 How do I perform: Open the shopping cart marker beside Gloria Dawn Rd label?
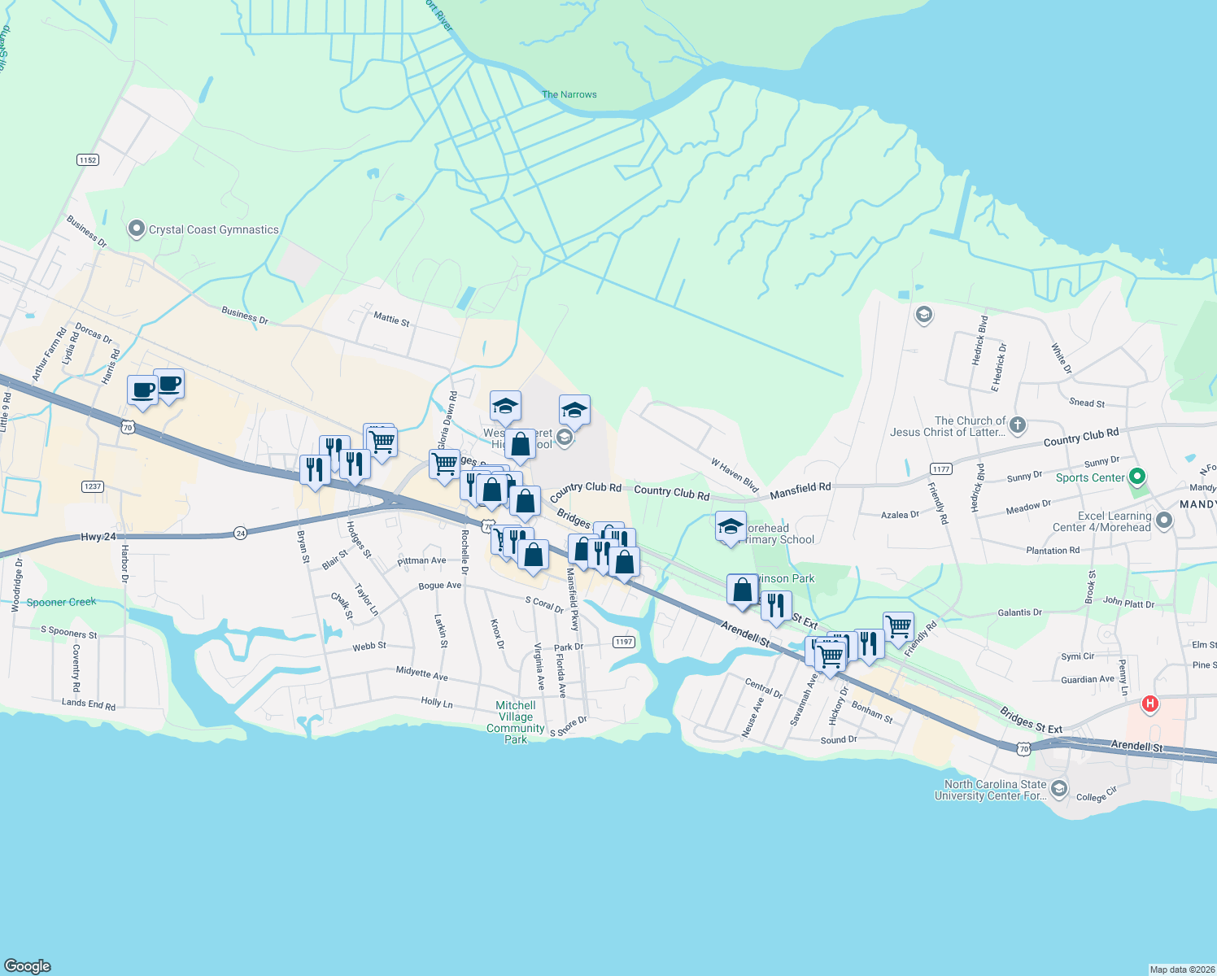click(x=444, y=466)
